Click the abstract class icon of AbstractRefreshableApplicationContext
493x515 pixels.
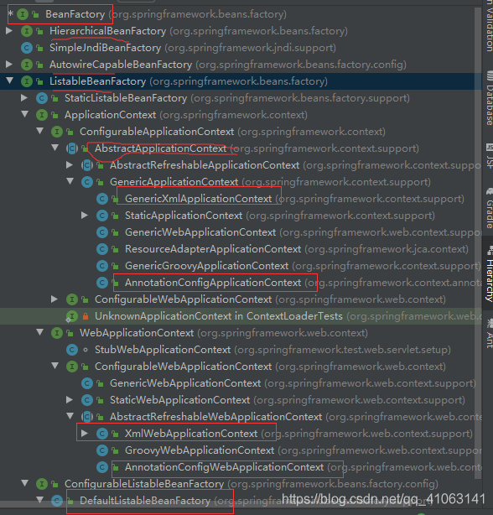coord(87,165)
